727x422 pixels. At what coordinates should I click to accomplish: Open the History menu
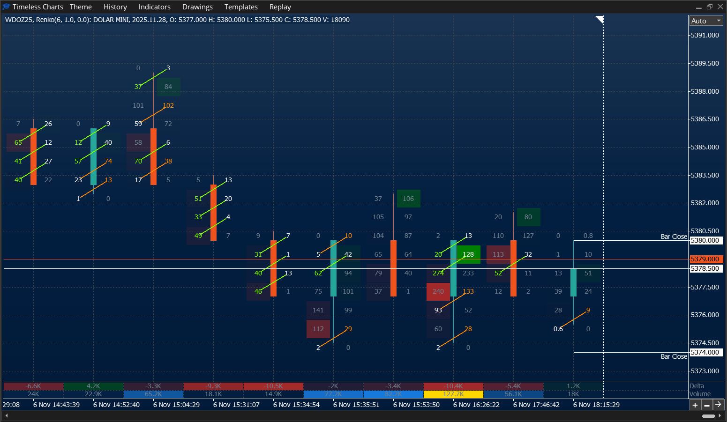coord(115,7)
